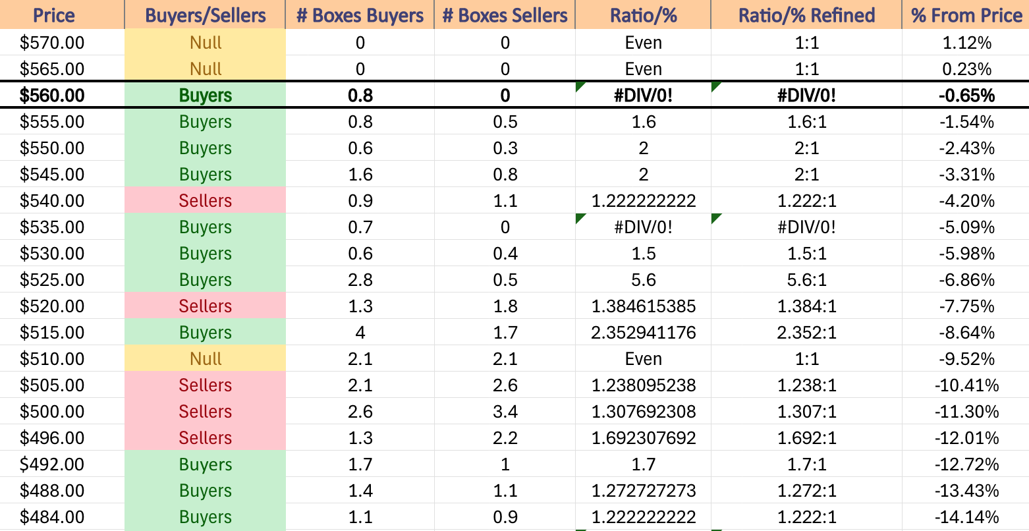
Task: Click the 2.352941176 ratio cell
Action: [x=643, y=332]
